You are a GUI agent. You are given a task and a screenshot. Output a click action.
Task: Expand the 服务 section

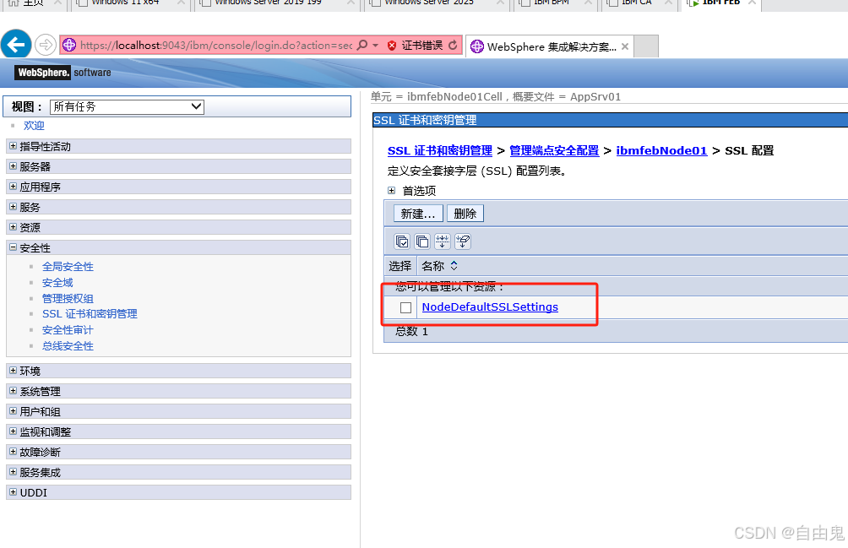13,206
